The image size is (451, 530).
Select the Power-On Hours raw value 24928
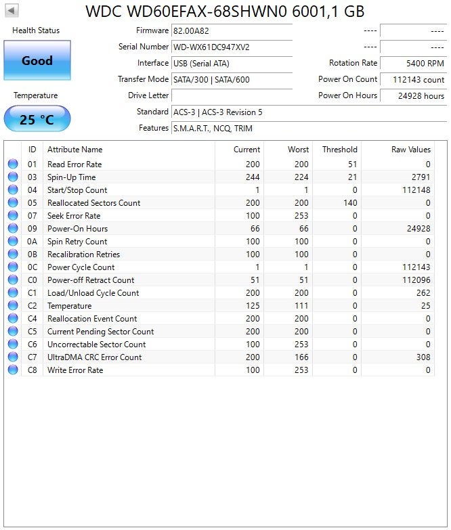pos(418,229)
